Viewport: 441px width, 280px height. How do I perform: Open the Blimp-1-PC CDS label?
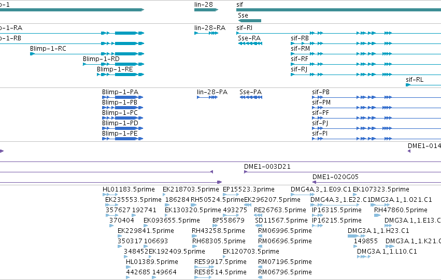(x=120, y=113)
